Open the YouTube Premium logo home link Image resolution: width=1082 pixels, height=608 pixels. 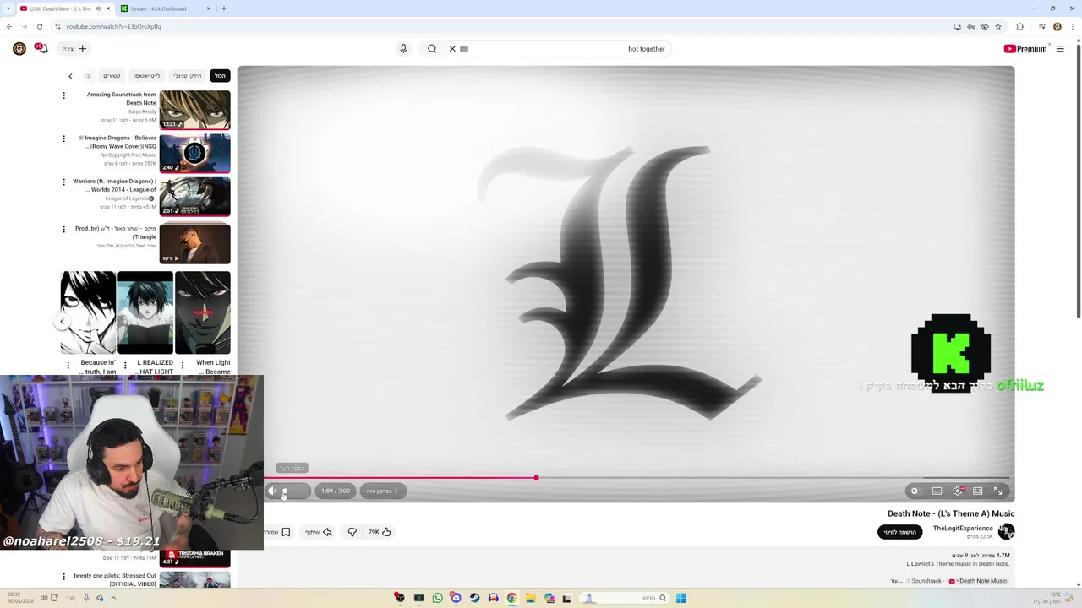(x=1025, y=49)
